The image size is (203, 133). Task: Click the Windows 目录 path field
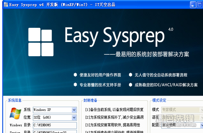point(55,125)
